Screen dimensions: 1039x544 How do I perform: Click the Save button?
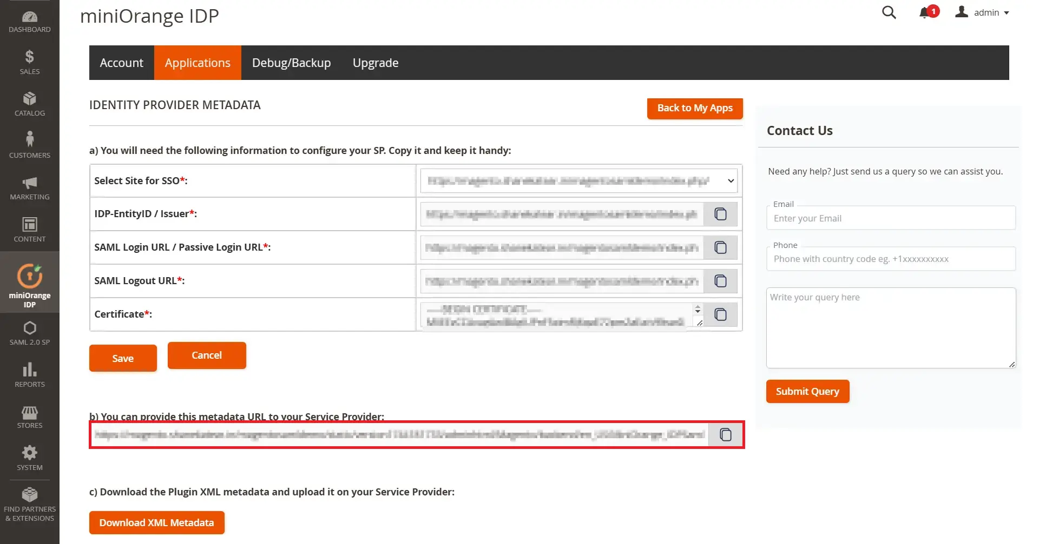pyautogui.click(x=123, y=358)
